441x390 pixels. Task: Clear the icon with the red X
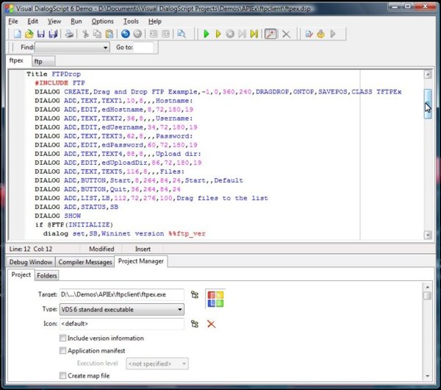211,324
